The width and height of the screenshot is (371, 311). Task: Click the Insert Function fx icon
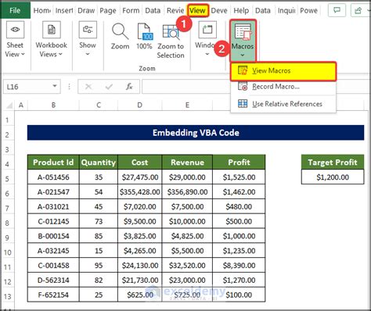click(x=129, y=87)
